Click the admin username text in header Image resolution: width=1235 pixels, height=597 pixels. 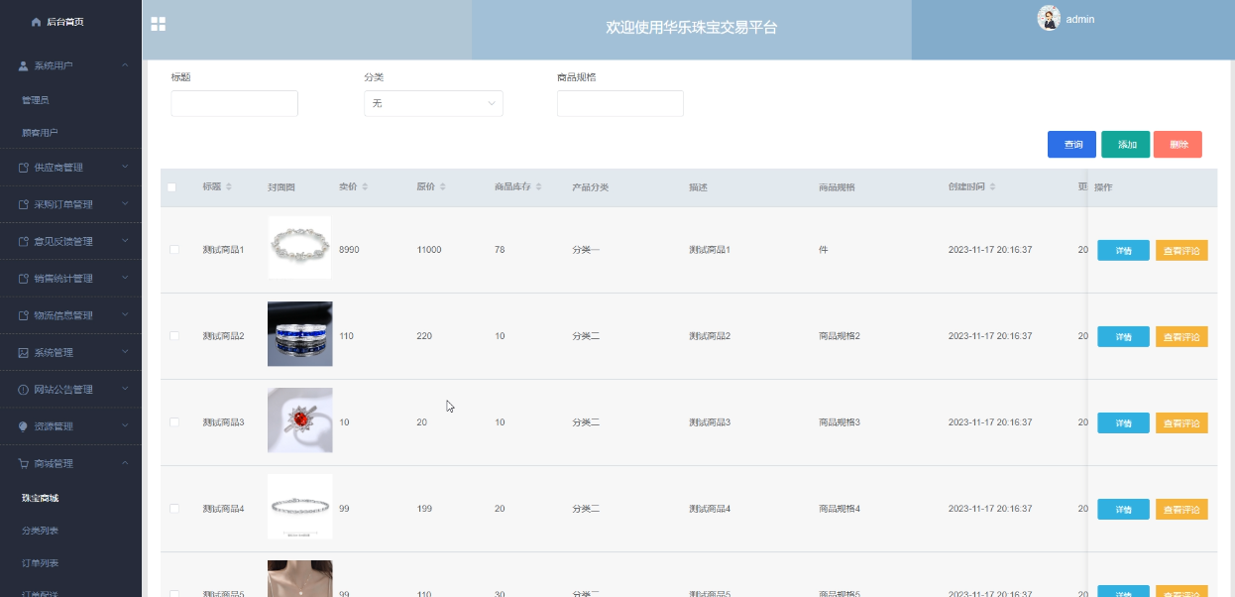1080,19
